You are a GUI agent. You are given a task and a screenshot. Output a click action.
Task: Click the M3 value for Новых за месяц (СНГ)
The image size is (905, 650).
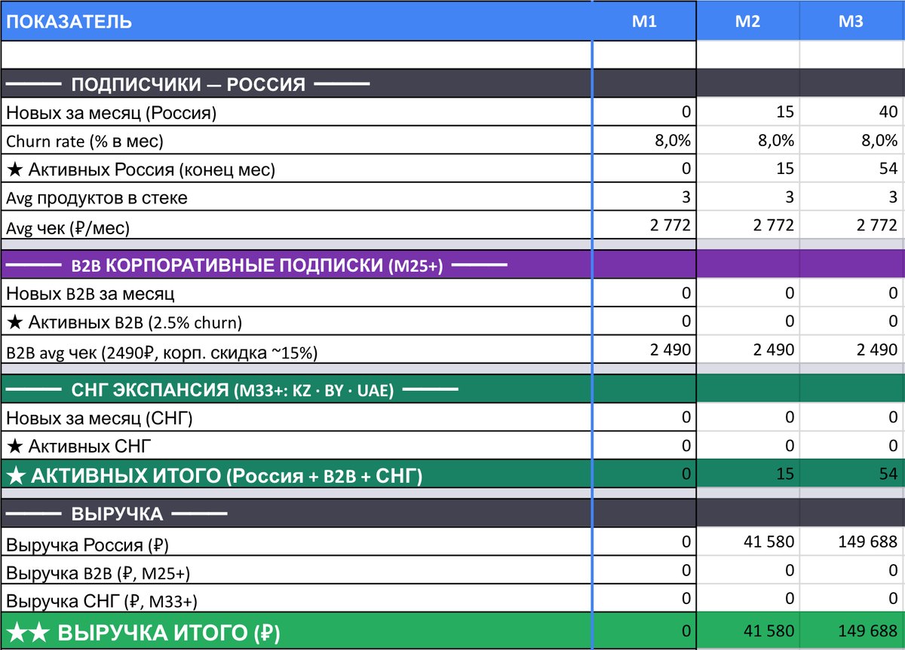pos(894,417)
